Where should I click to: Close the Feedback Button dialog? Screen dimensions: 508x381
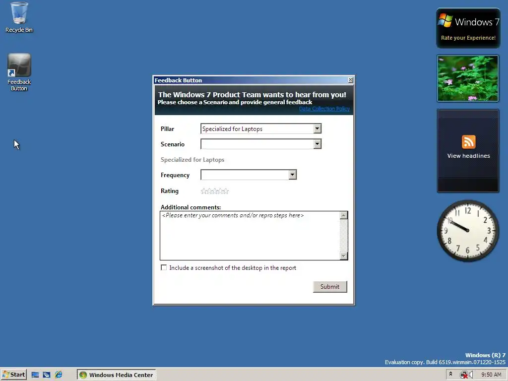pyautogui.click(x=351, y=80)
